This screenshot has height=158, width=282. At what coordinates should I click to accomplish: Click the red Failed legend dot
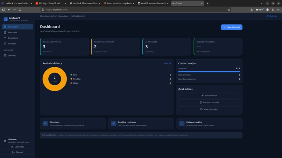[x=71, y=83]
